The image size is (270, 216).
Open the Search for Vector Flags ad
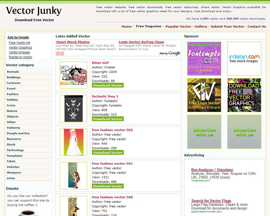coord(211,201)
